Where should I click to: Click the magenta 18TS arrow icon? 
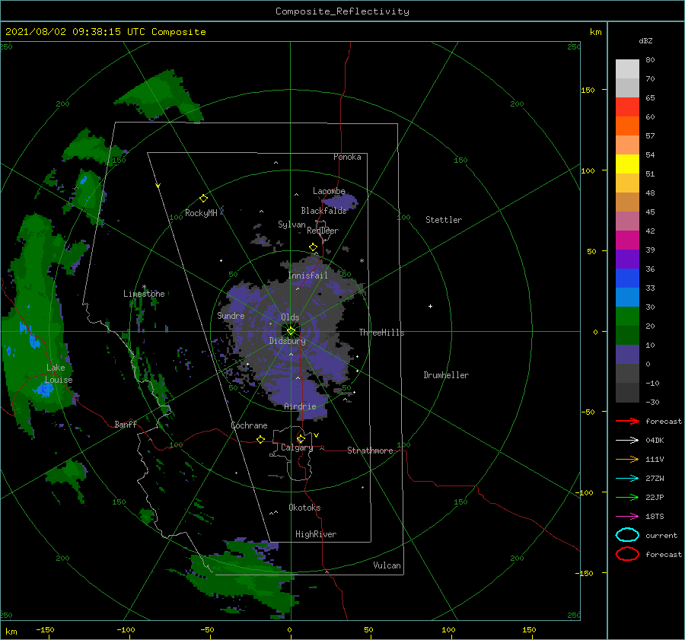pyautogui.click(x=627, y=517)
